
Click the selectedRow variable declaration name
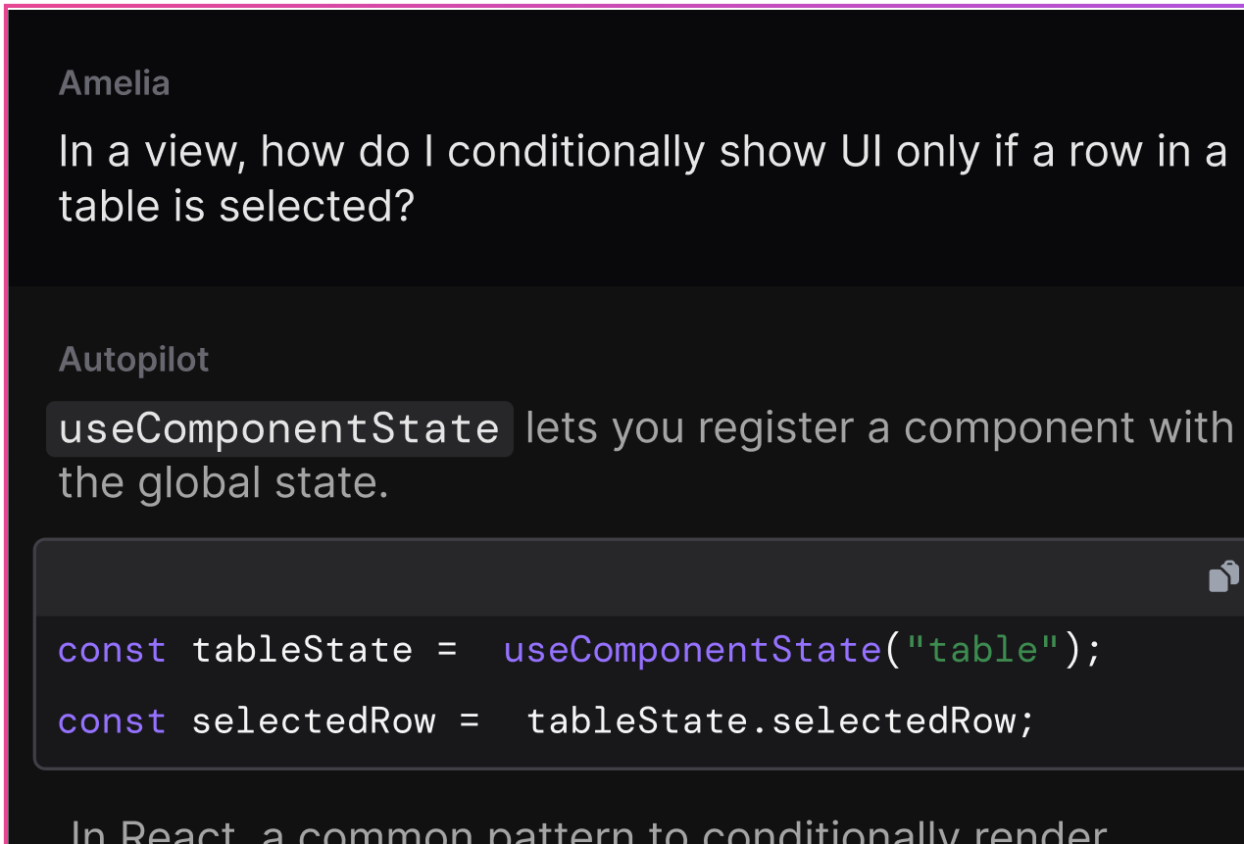click(314, 721)
